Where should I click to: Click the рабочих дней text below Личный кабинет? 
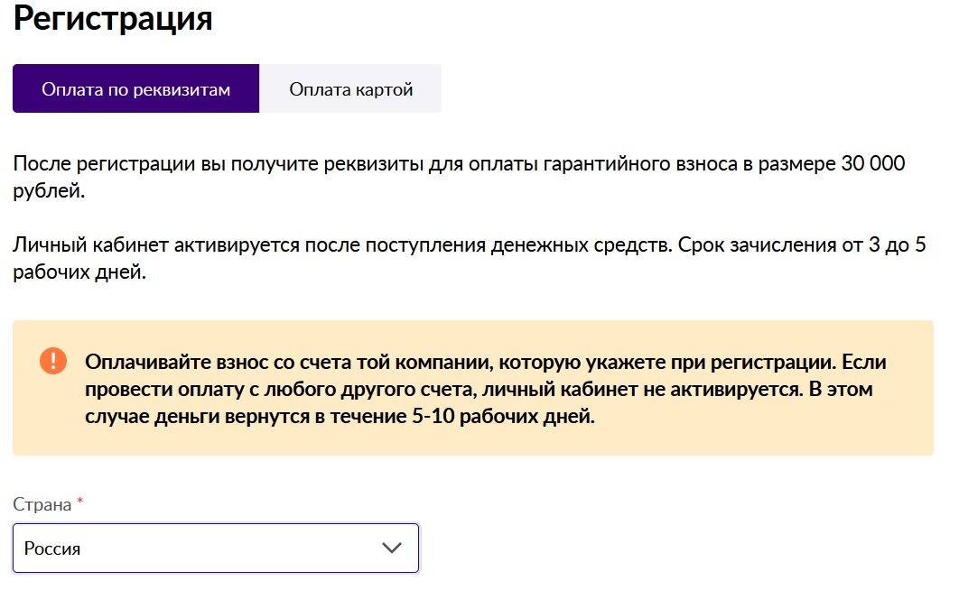(79, 272)
